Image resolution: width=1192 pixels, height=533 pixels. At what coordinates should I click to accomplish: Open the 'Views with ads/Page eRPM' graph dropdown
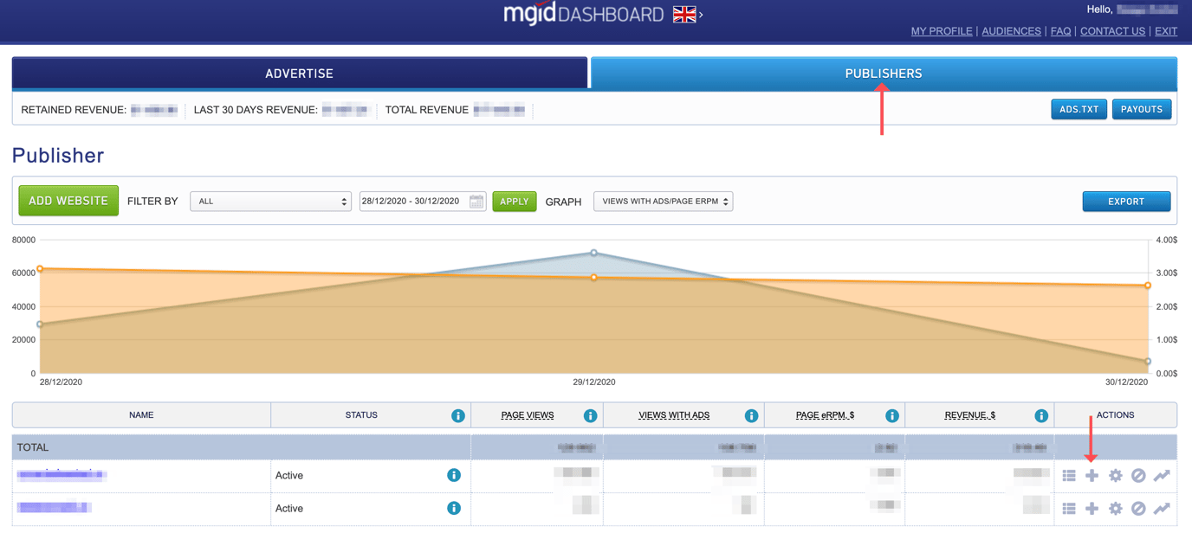(663, 202)
